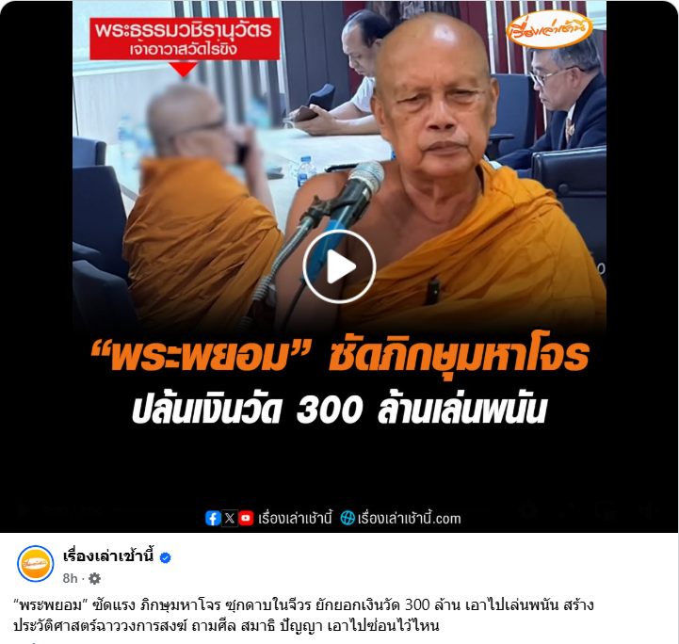This screenshot has width=679, height=644.
Task: Click the post caption starting “พระพยอม” ซัดแรง
Action: coord(303,615)
